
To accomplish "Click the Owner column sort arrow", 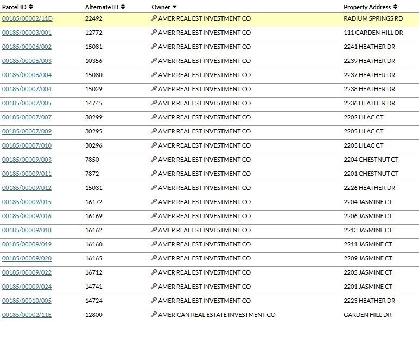I will coord(175,7).
